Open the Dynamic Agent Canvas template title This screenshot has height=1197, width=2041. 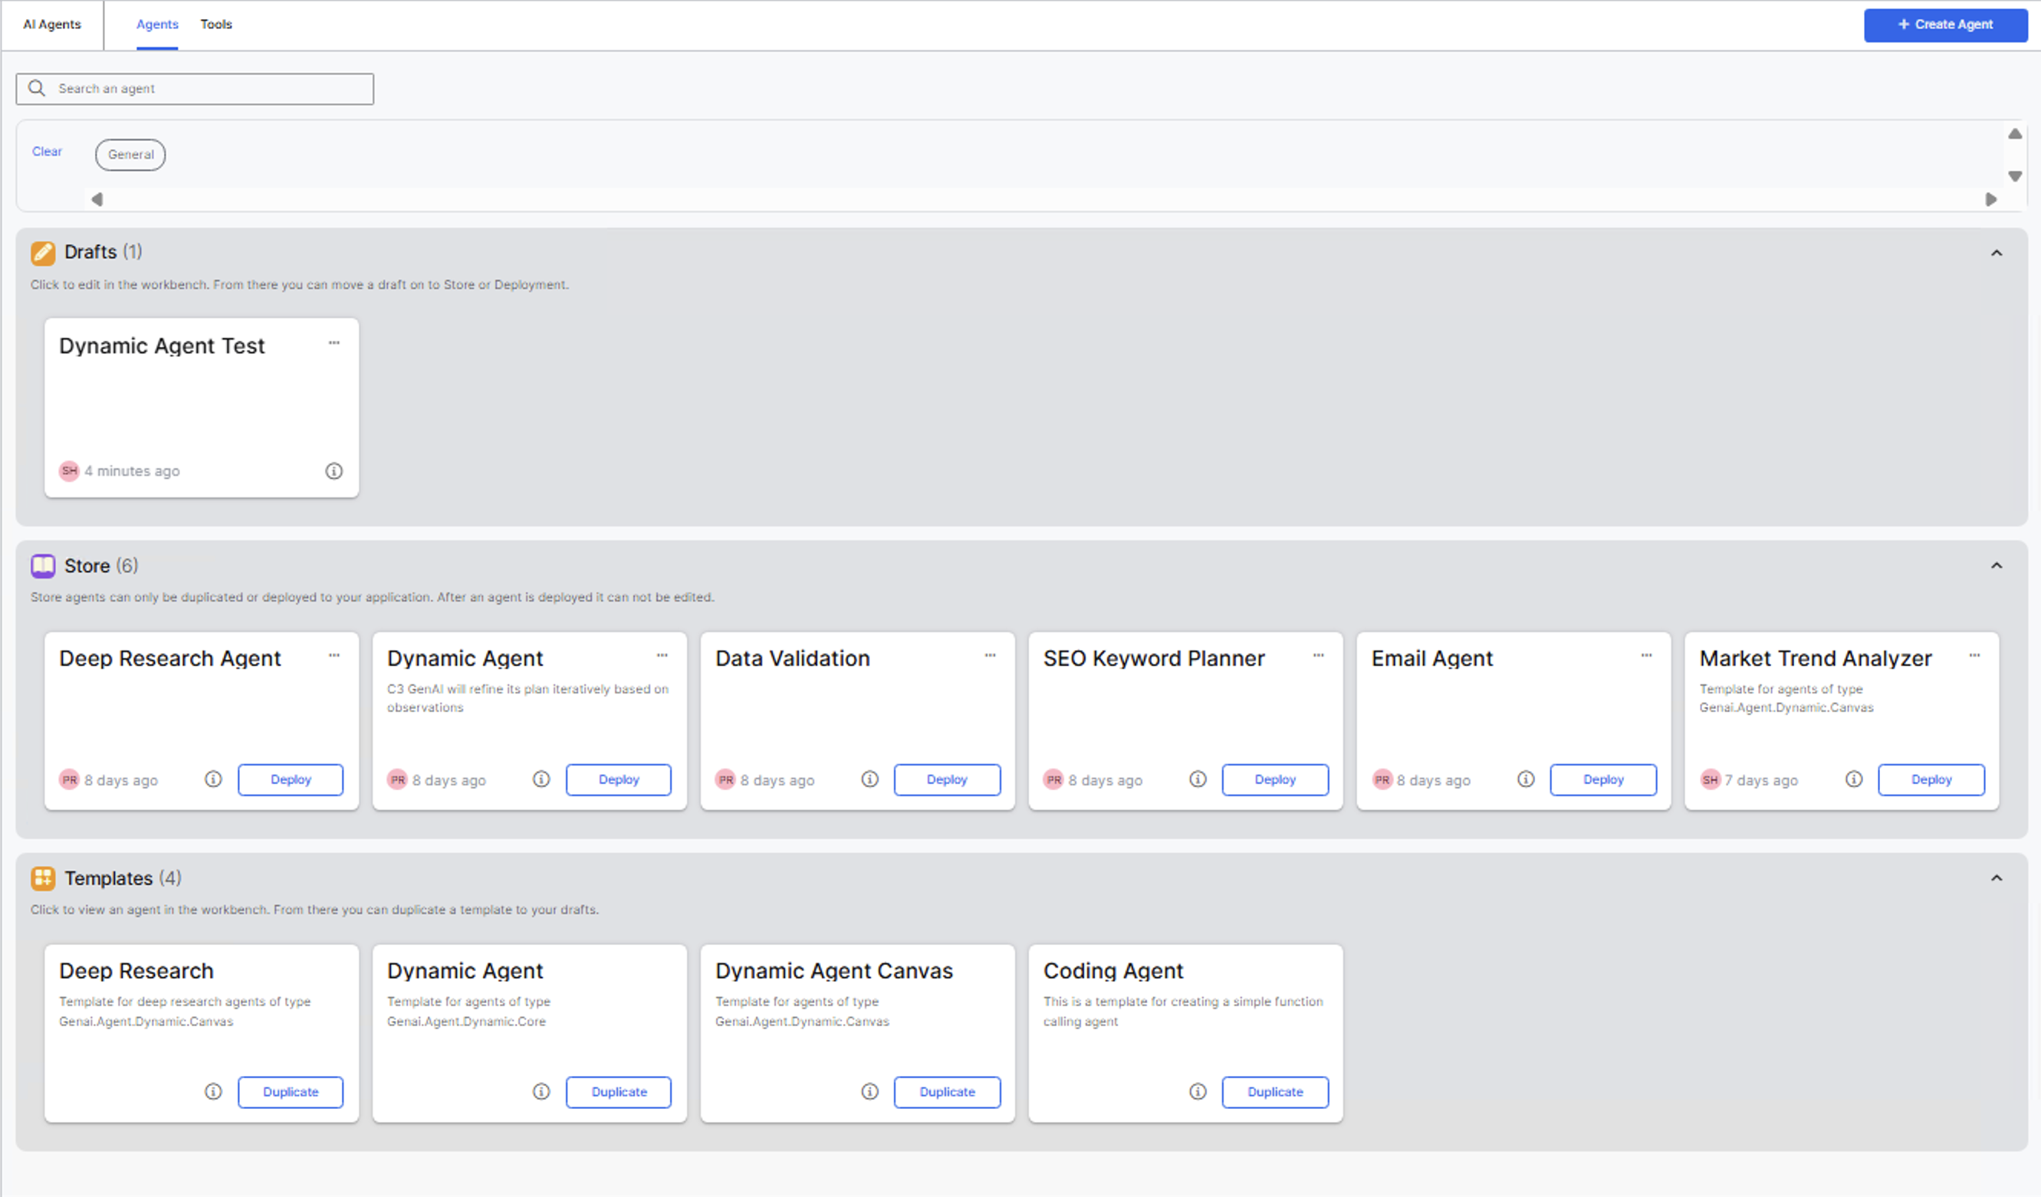click(x=833, y=971)
